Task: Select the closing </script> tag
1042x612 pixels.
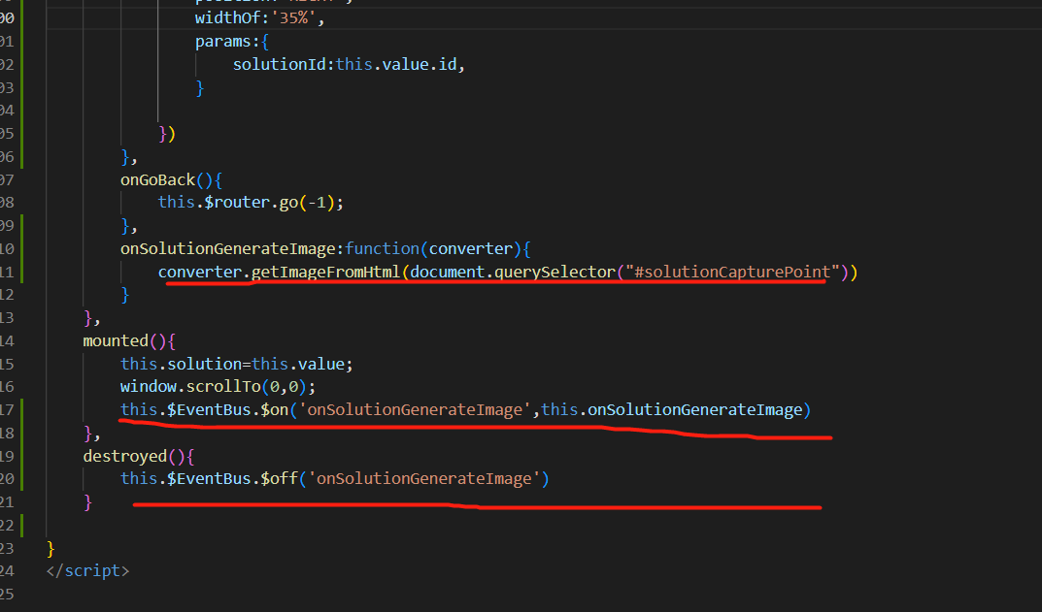Action: tap(87, 570)
